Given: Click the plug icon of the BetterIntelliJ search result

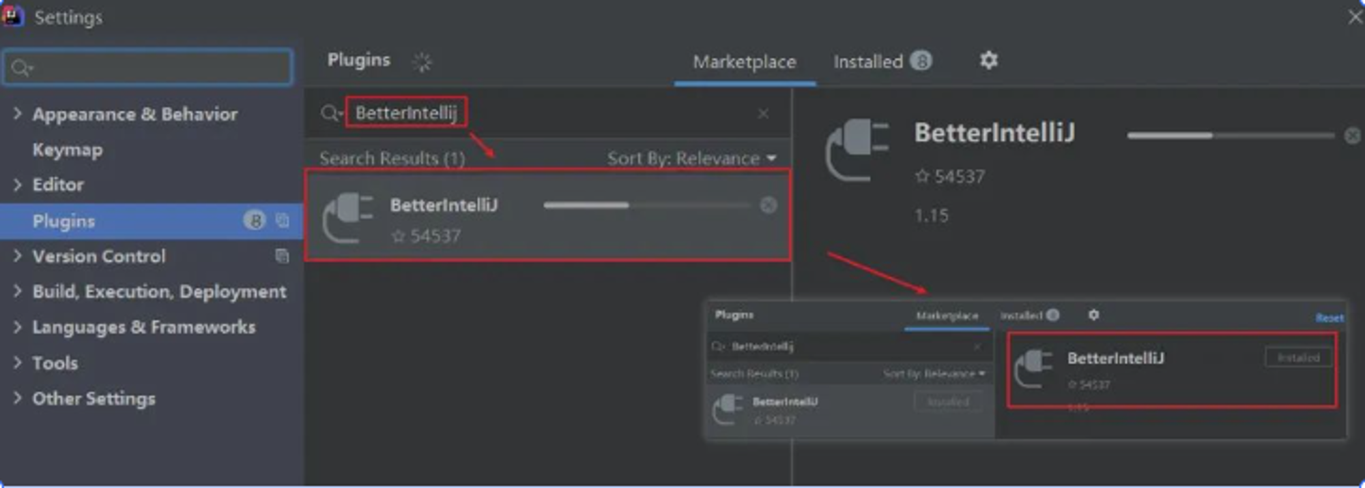Looking at the screenshot, I should (348, 217).
